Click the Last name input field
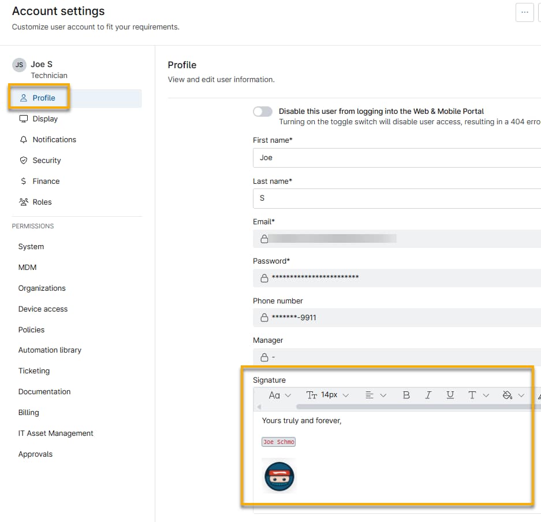The width and height of the screenshot is (541, 522). [397, 198]
